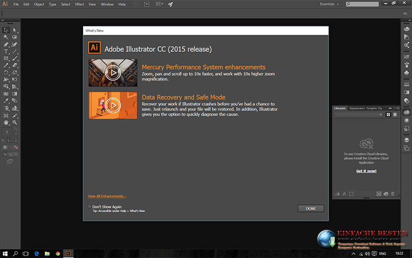Click the Libraries panel trash icon

(393, 194)
